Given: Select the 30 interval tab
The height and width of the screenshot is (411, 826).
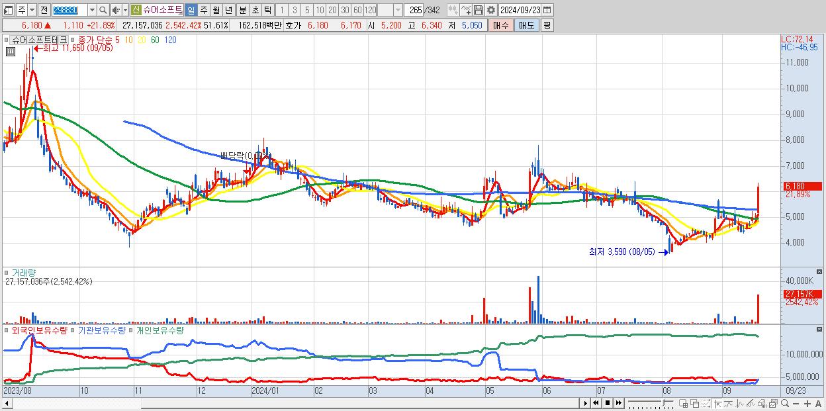Looking at the screenshot, I should 345,10.
